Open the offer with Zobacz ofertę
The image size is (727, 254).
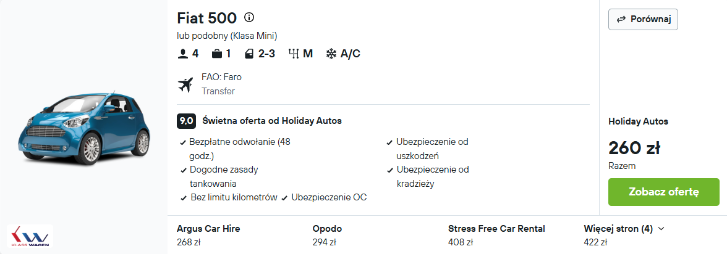tap(663, 192)
